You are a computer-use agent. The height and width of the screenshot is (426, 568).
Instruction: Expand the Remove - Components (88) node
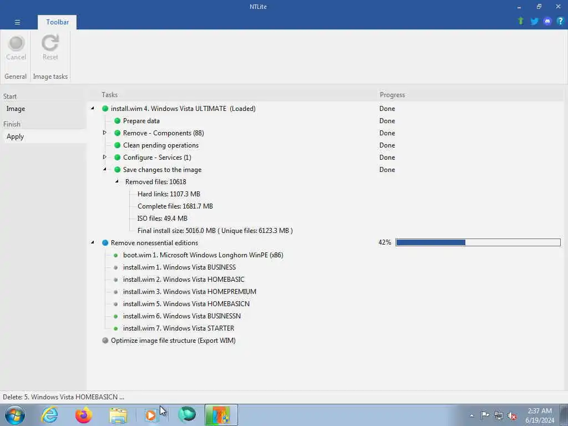pos(105,133)
